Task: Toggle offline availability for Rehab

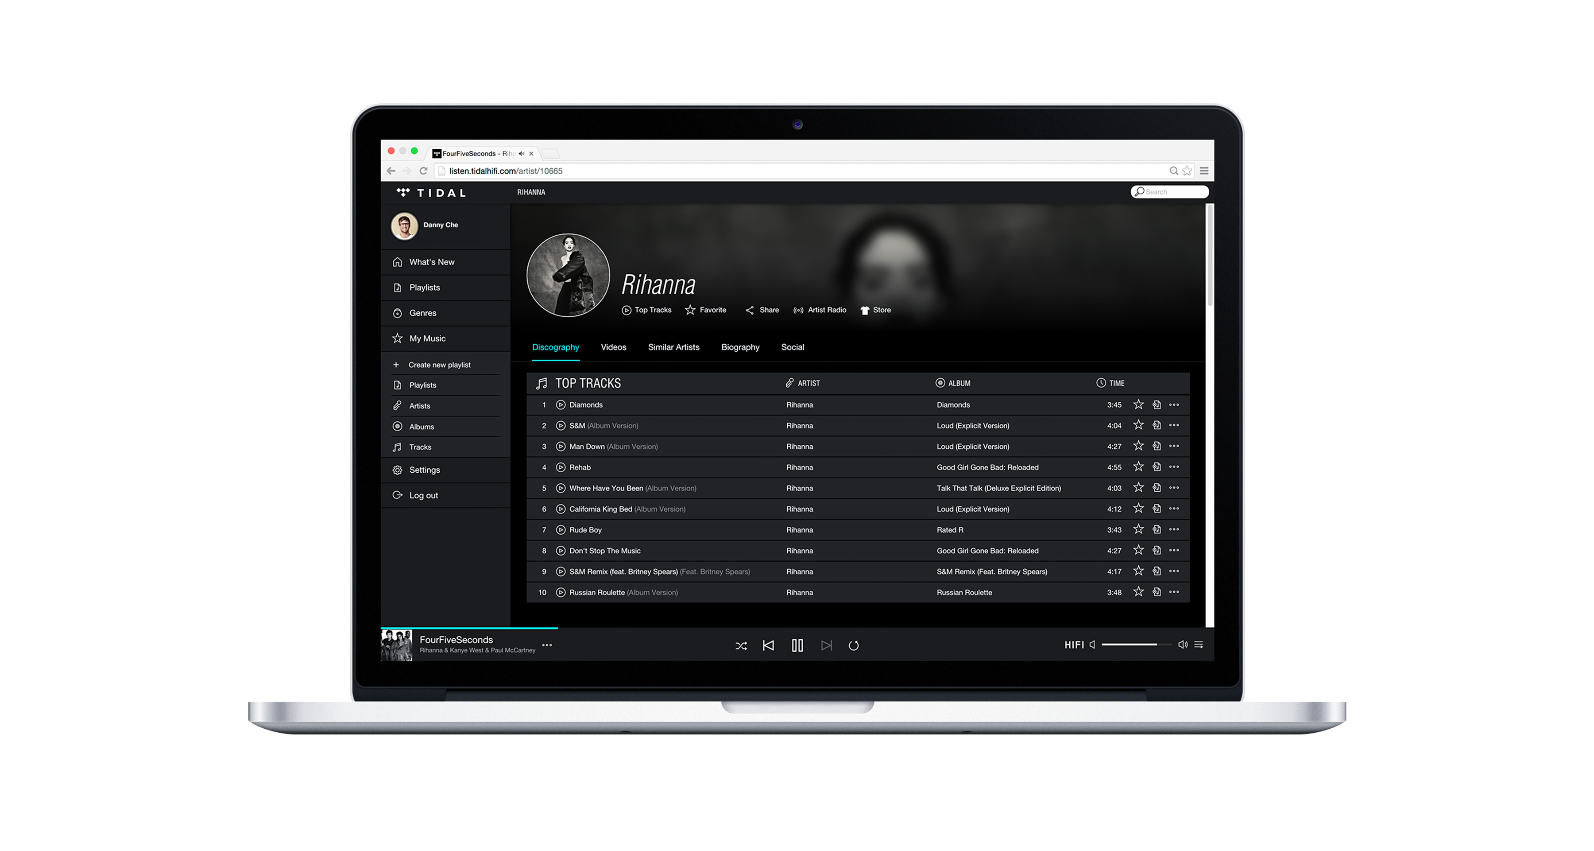Action: point(1157,466)
